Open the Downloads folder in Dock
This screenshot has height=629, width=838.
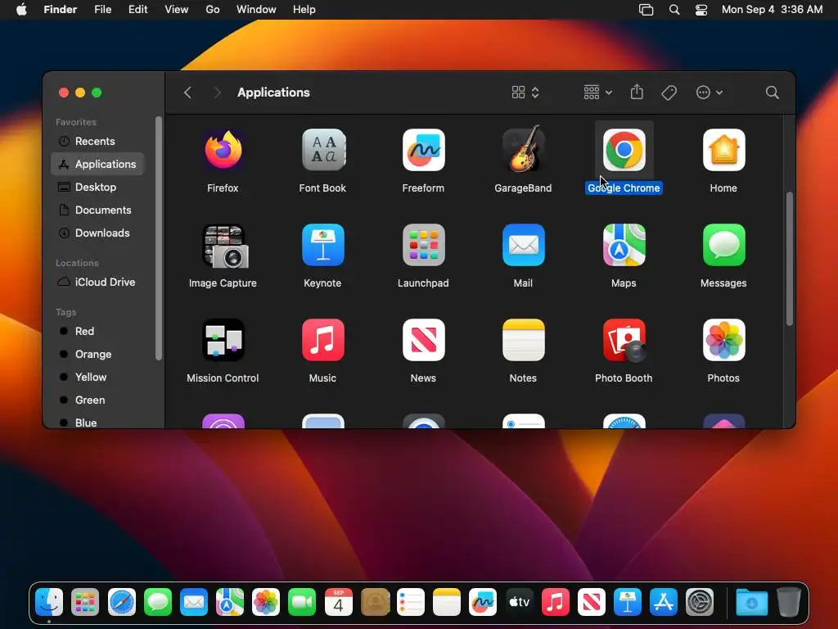pos(751,603)
